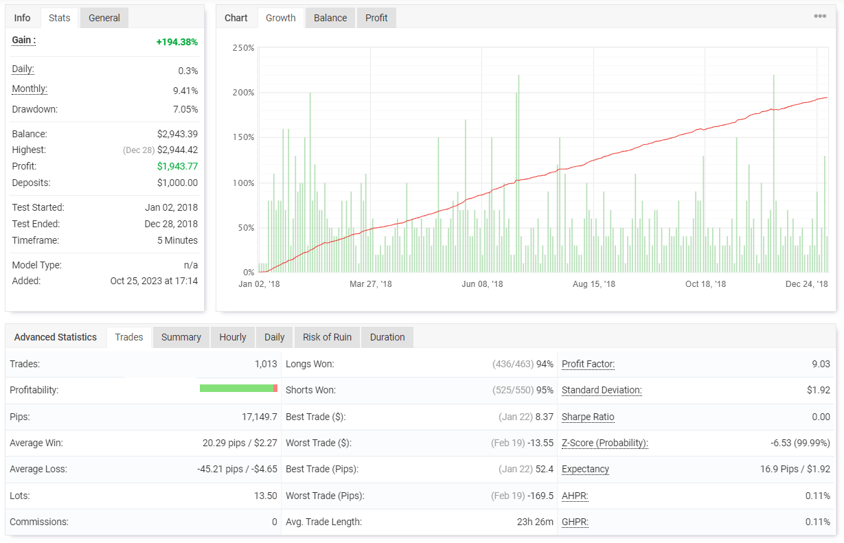Click the Best Trade ($) 8.37 value

coord(545,417)
